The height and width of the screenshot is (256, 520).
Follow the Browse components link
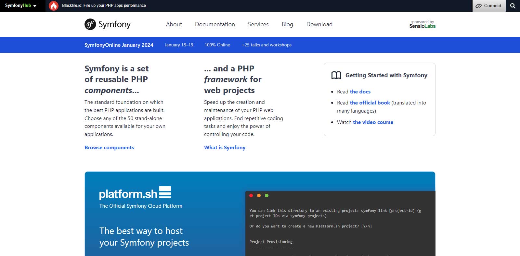(109, 148)
